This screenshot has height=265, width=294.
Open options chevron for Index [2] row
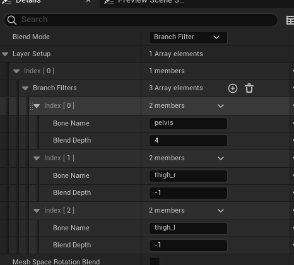221,211
